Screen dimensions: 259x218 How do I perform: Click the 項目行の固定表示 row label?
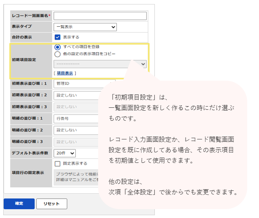(x=28, y=173)
